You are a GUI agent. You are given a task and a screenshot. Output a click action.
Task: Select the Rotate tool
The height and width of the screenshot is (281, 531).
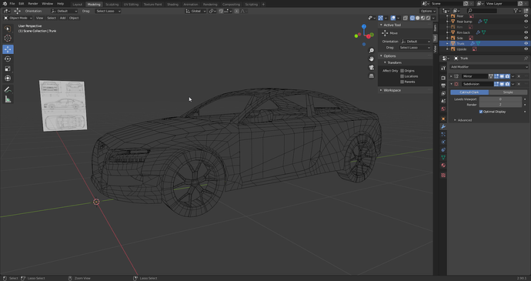click(x=8, y=59)
